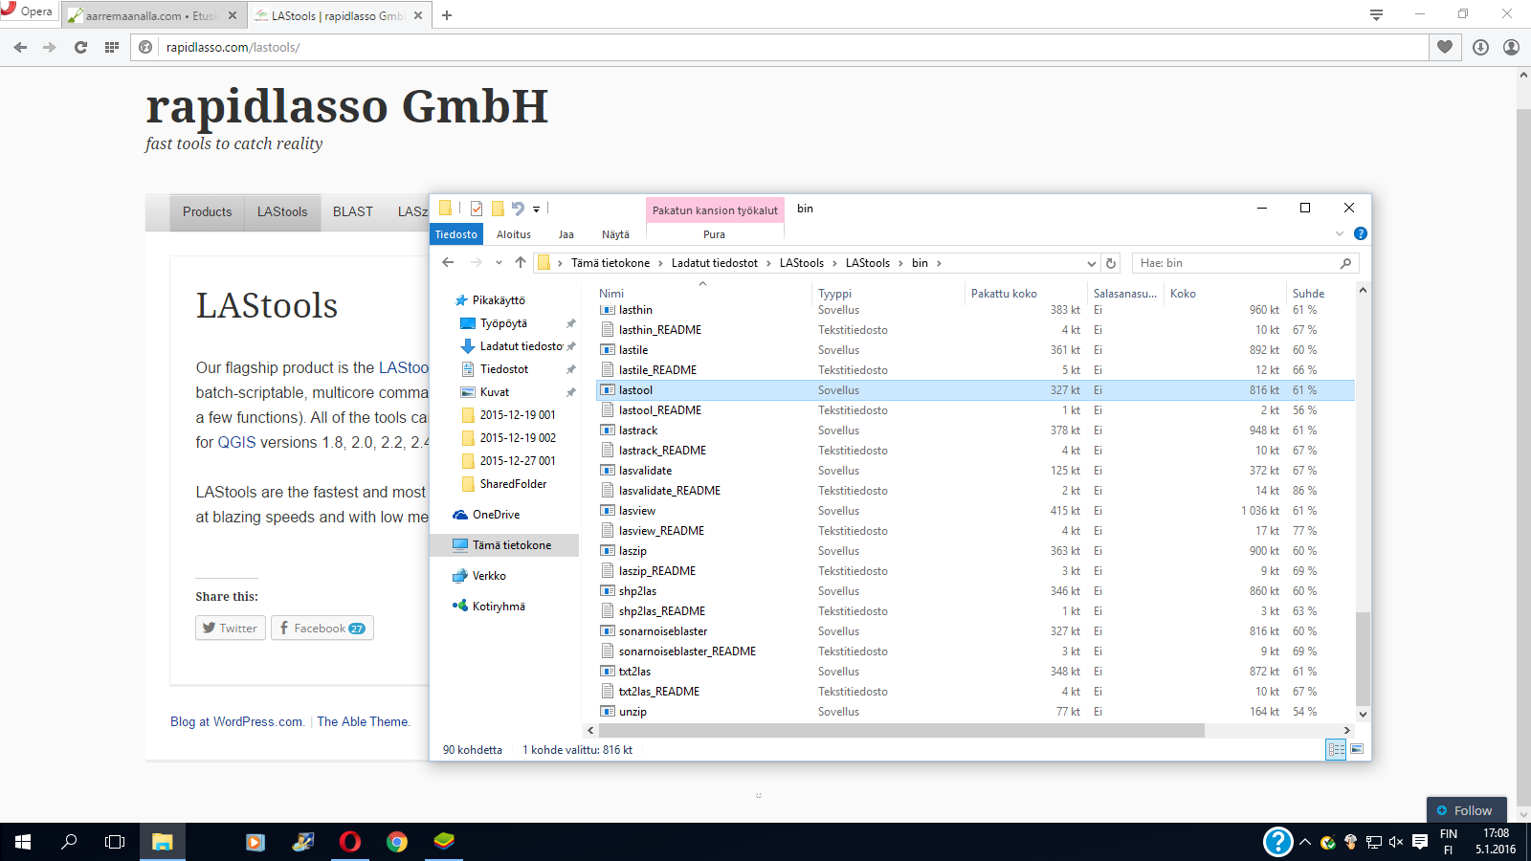Image resolution: width=1531 pixels, height=861 pixels.
Task: Sort by Pakattu koko column header
Action: tap(1004, 294)
